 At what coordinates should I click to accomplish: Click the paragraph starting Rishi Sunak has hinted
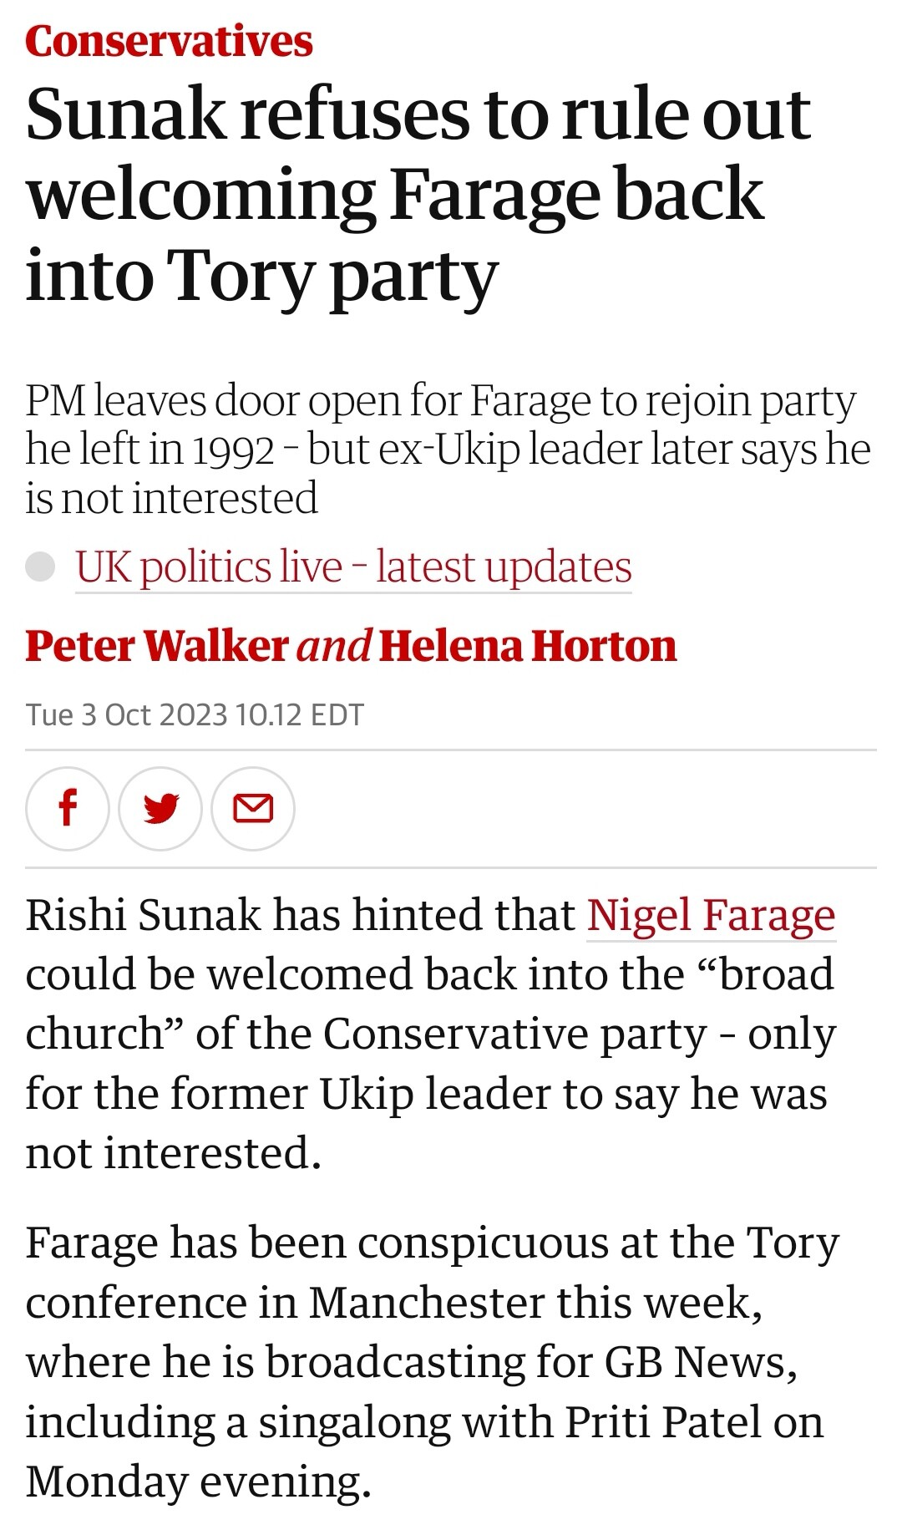click(x=431, y=1034)
